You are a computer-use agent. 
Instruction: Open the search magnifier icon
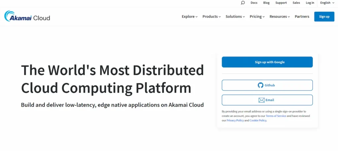pyautogui.click(x=243, y=3)
